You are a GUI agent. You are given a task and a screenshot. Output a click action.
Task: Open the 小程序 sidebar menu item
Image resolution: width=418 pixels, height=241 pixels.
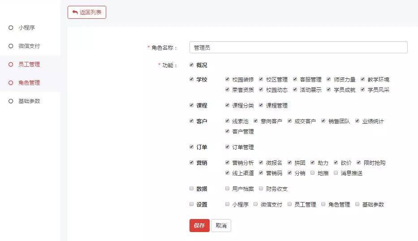[x=26, y=28]
